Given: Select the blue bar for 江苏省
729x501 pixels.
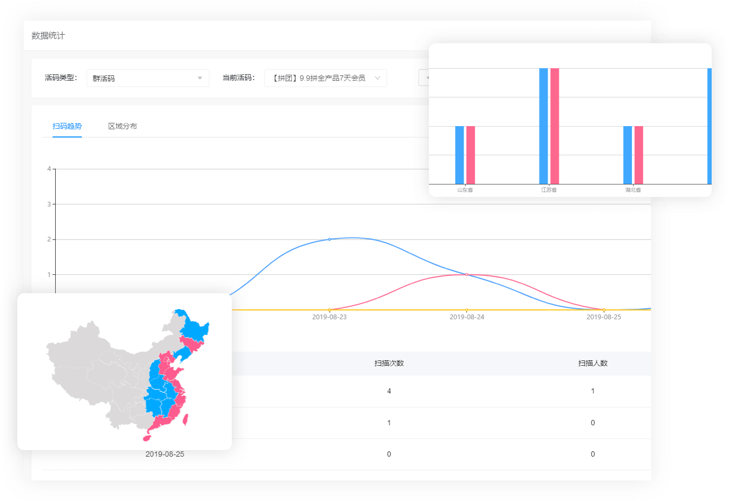Looking at the screenshot, I should point(543,126).
